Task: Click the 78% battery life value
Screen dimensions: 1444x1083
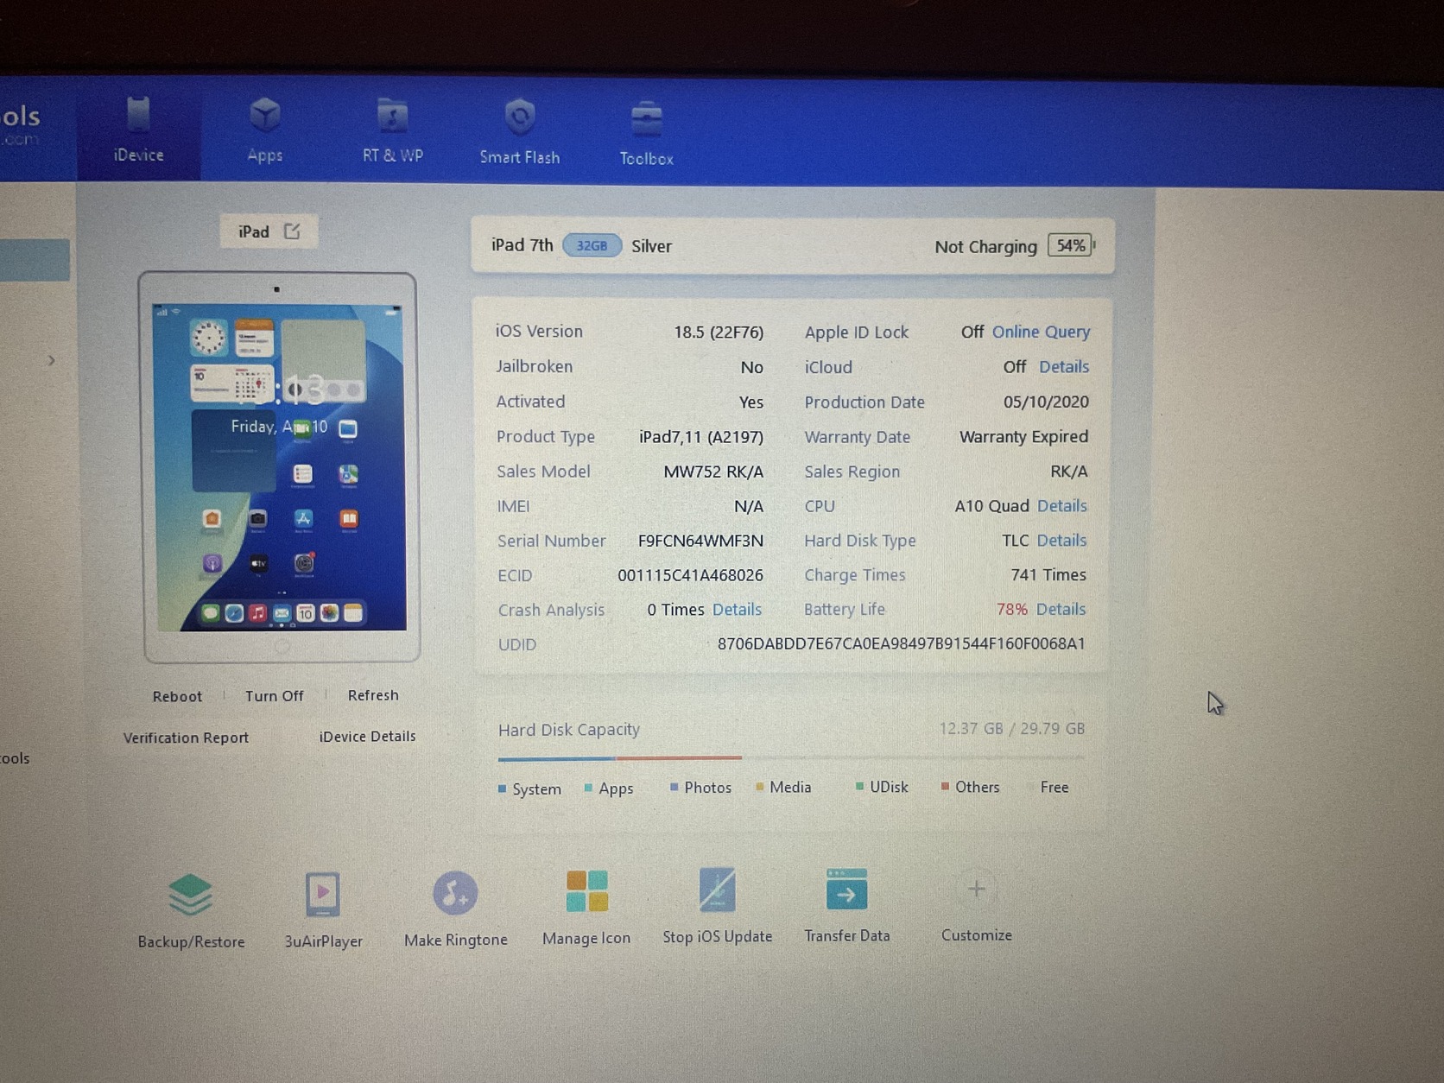Action: (1011, 609)
